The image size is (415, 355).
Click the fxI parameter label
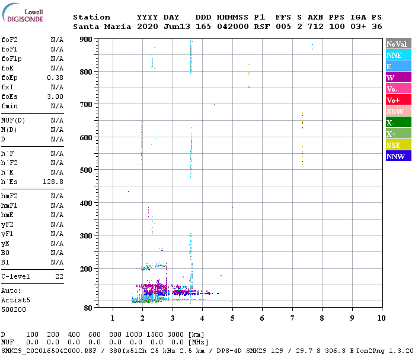click(x=7, y=87)
